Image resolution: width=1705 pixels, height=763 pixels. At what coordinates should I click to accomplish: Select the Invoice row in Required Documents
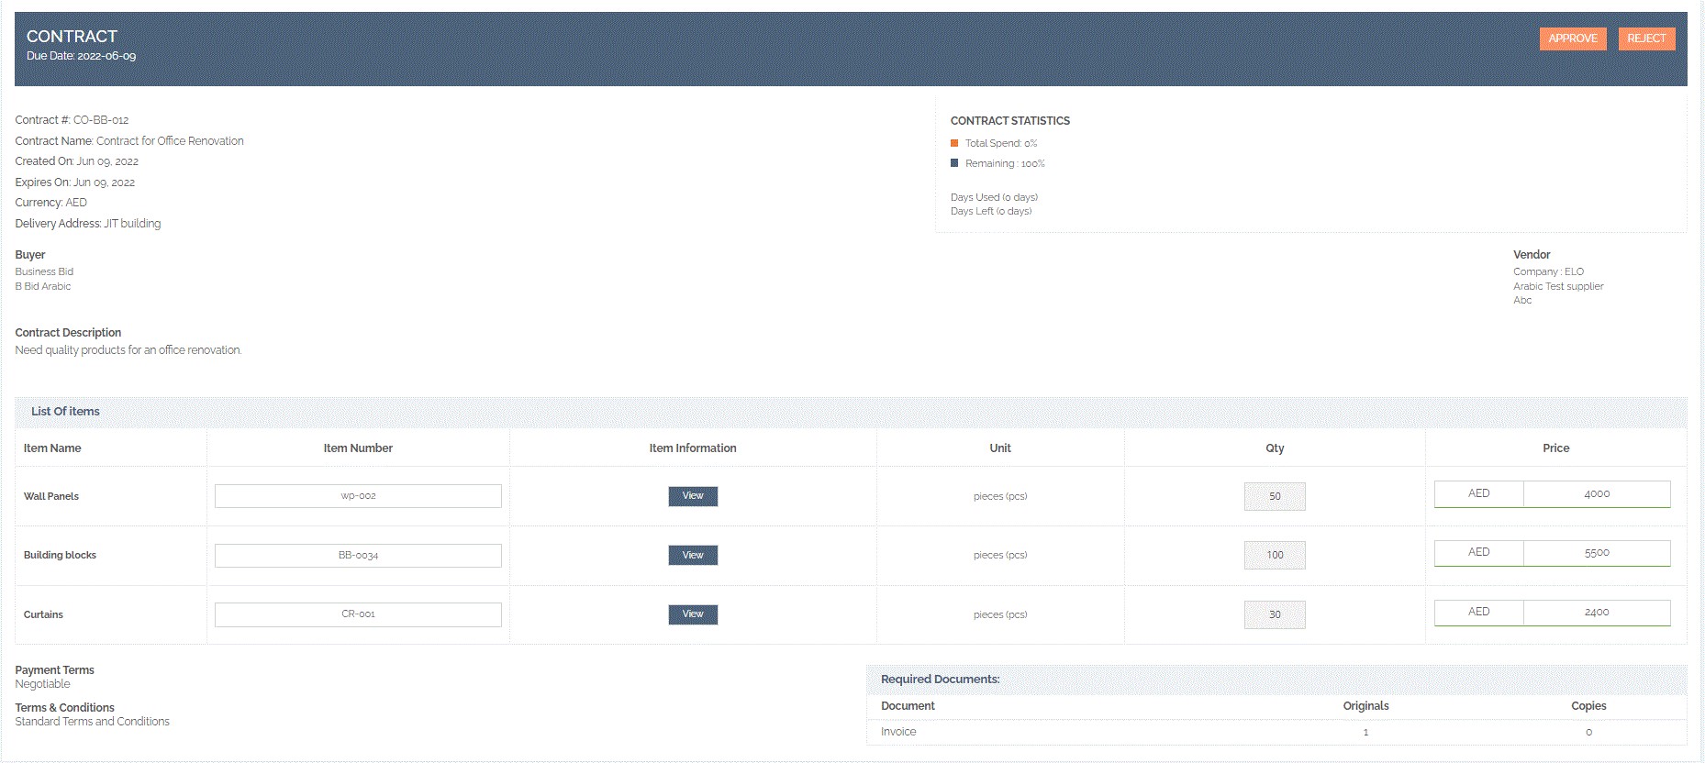(898, 732)
